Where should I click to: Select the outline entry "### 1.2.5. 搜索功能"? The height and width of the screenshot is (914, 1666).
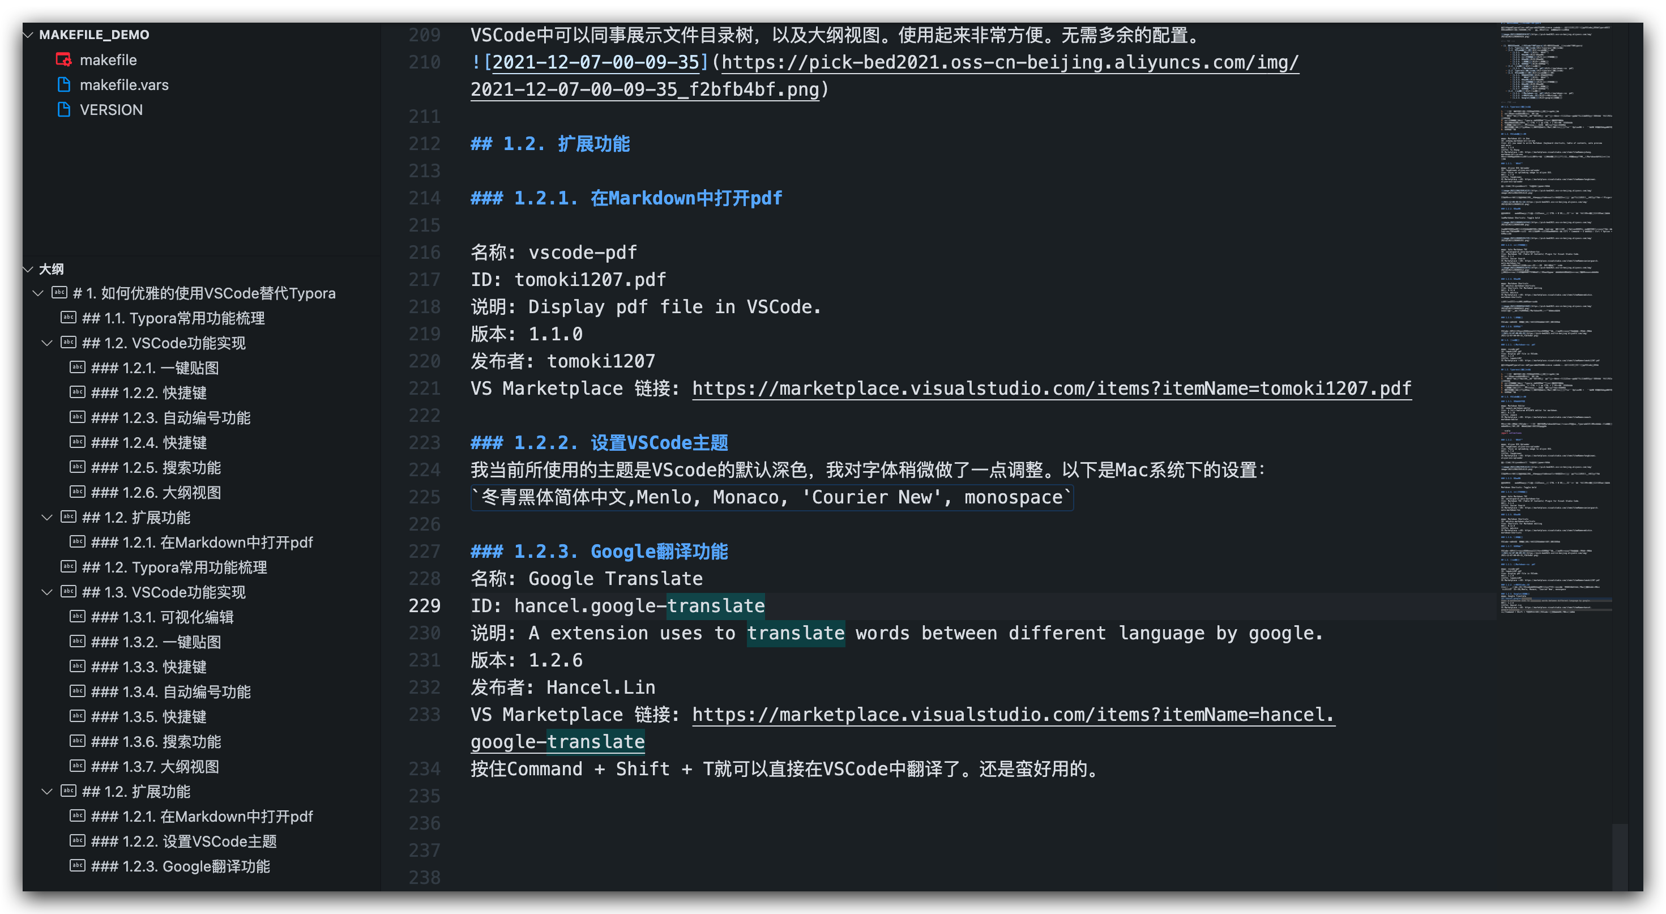158,467
